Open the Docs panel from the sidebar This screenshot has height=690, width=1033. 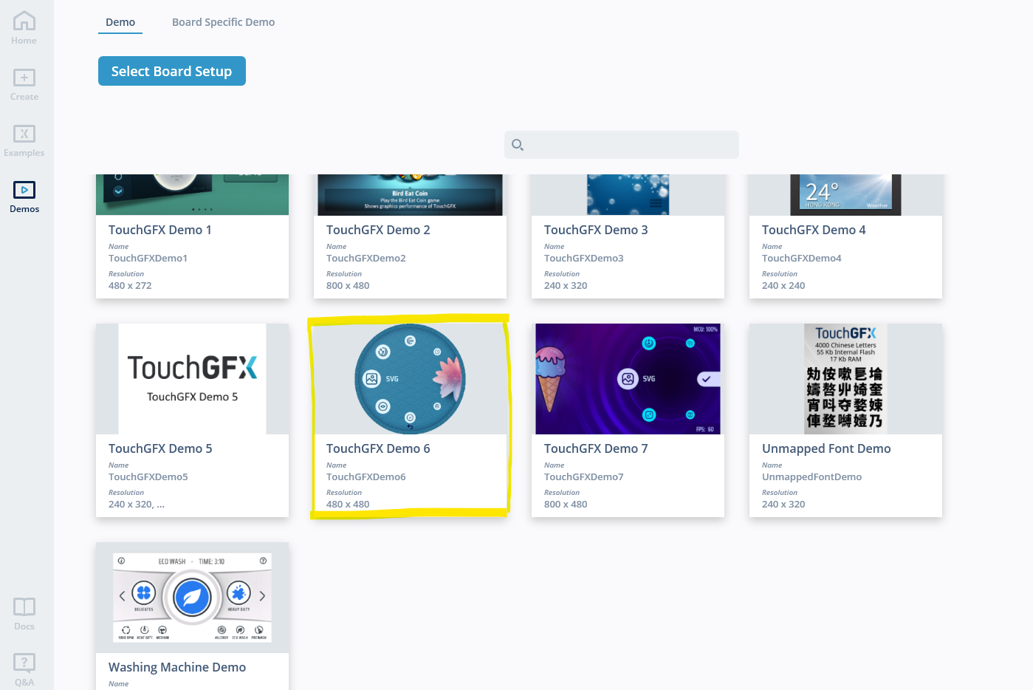coord(24,612)
